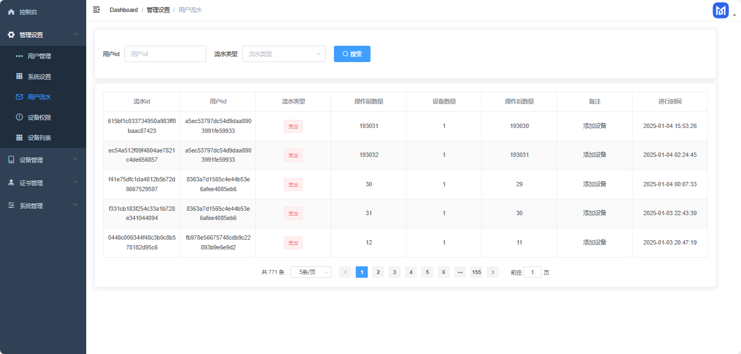Click the tablet icon beside 设备管理
The image size is (741, 354).
click(x=11, y=160)
